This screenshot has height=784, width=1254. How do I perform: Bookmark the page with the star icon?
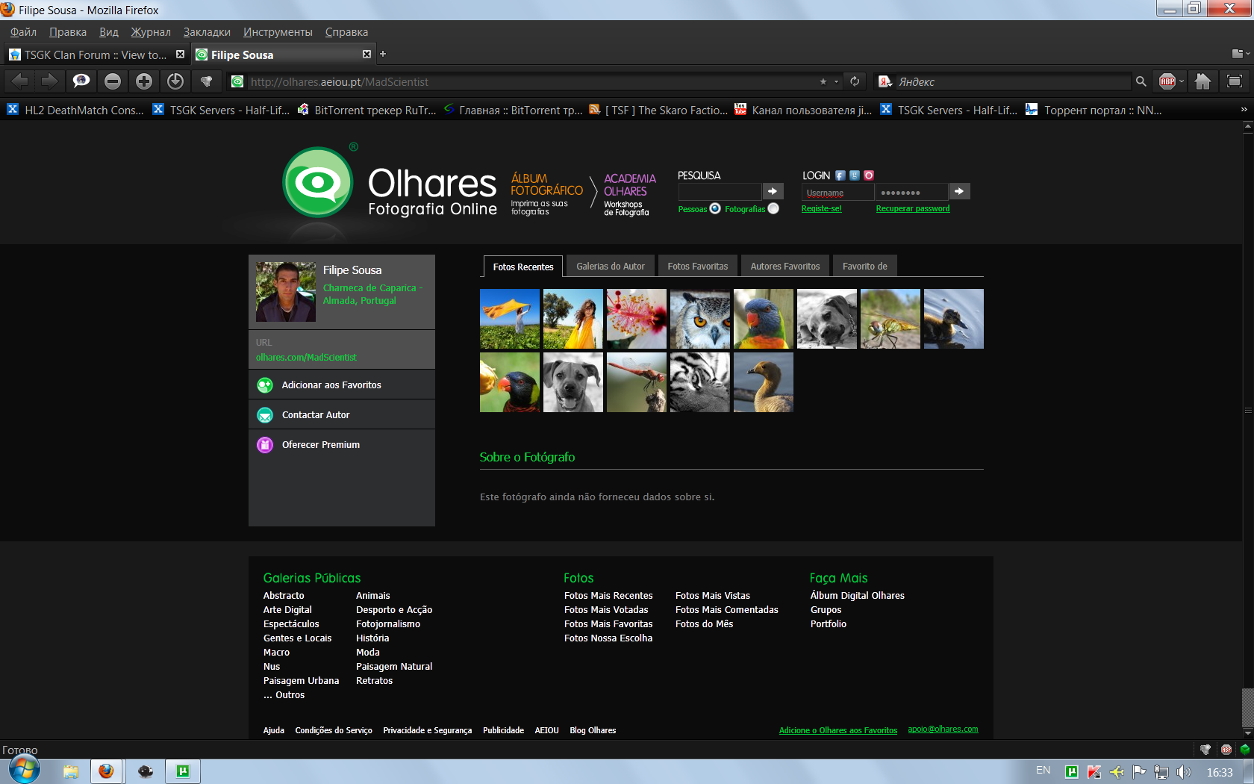pyautogui.click(x=823, y=81)
